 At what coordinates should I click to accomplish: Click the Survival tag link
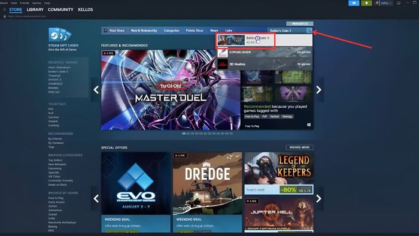click(53, 117)
